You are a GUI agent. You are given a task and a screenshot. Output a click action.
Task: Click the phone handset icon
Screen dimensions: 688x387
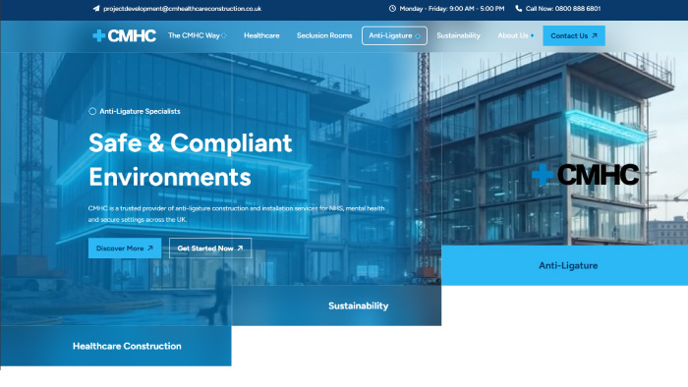click(519, 8)
